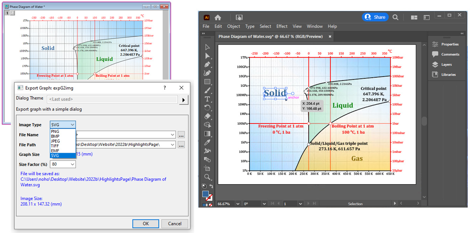Choose the Eraser tool
Viewport: 470px width, 233px height.
tap(207, 116)
